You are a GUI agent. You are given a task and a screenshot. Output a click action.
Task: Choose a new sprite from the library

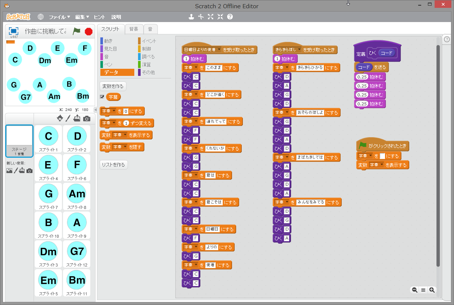[60, 118]
